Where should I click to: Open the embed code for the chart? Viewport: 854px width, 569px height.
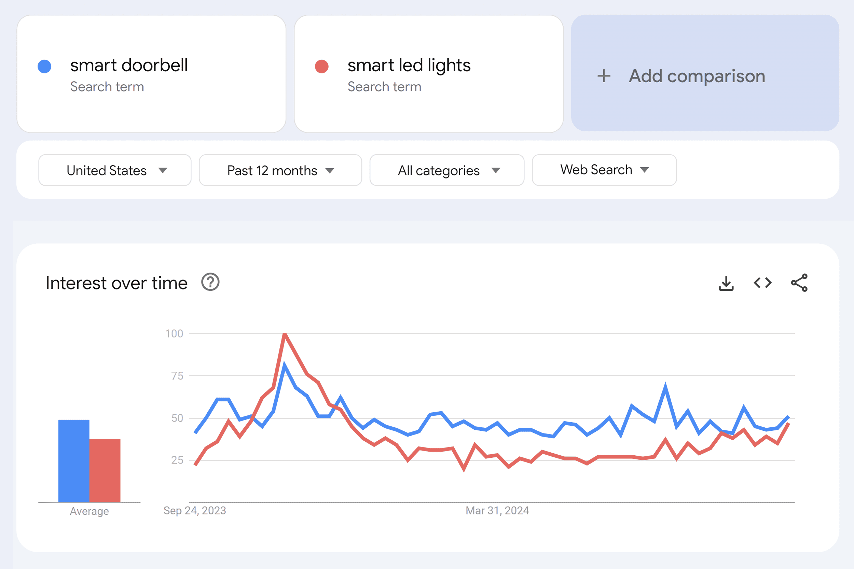(762, 283)
